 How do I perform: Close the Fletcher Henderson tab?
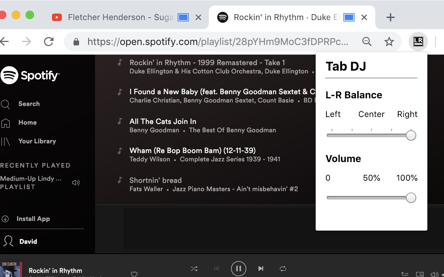[x=198, y=17]
